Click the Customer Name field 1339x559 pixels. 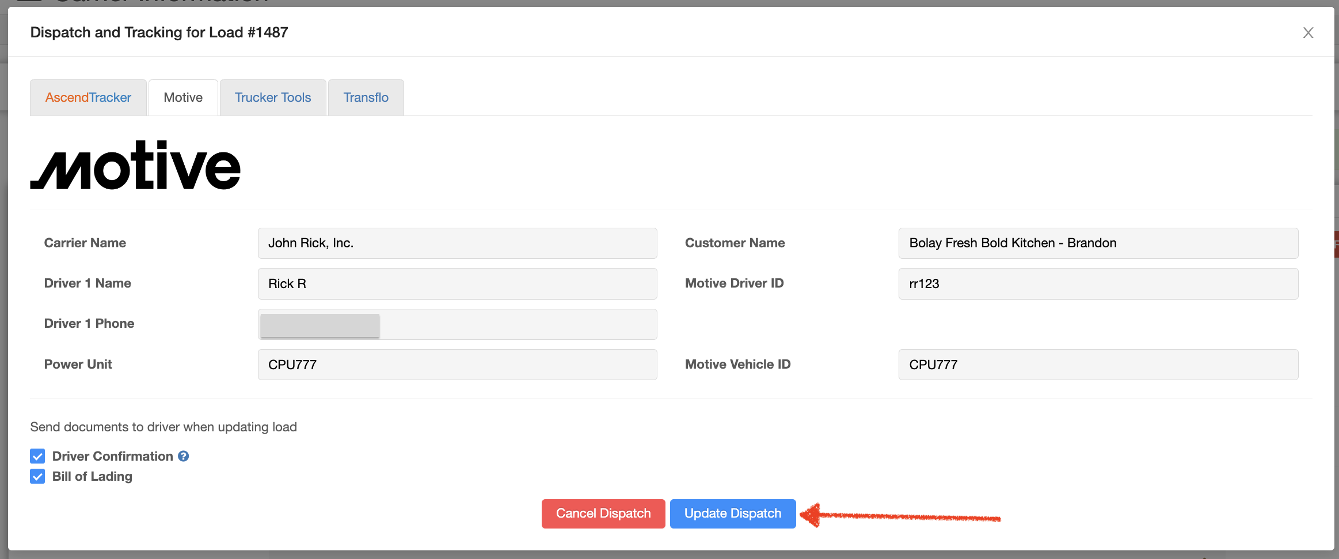pos(1098,243)
